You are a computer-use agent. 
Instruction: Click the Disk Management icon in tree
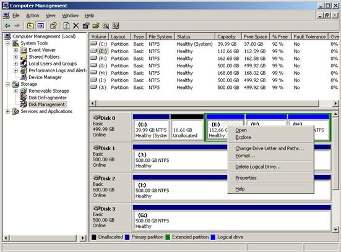(x=24, y=104)
